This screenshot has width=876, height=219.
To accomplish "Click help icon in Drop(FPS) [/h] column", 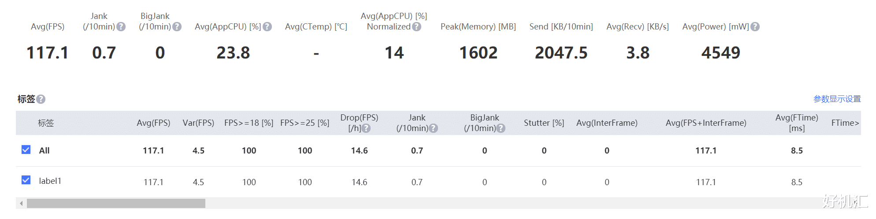I will point(366,128).
